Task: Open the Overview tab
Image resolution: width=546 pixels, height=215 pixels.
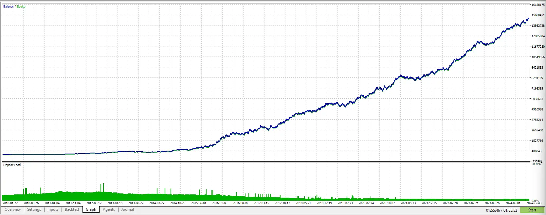Action: [x=12, y=209]
